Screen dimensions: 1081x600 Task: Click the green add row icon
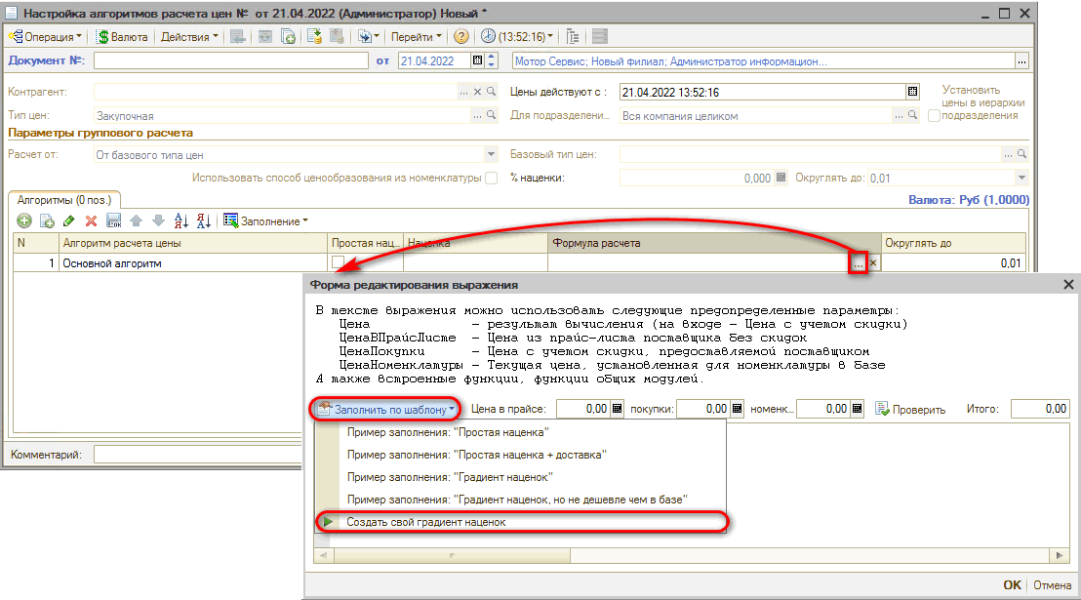(24, 220)
